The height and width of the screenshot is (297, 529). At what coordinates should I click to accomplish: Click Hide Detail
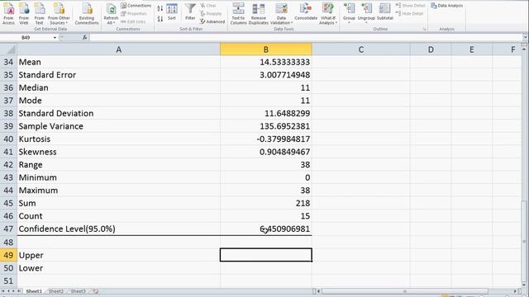point(410,13)
